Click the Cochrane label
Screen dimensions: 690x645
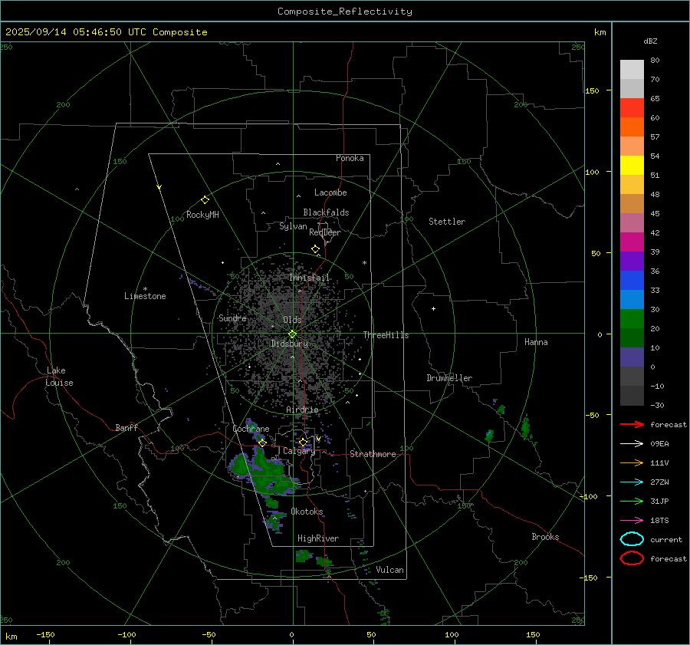coord(251,429)
